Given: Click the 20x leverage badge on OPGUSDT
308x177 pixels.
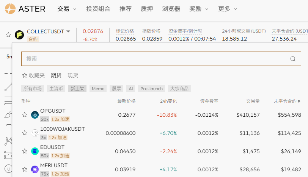Looking at the screenshot, I should tap(45, 119).
